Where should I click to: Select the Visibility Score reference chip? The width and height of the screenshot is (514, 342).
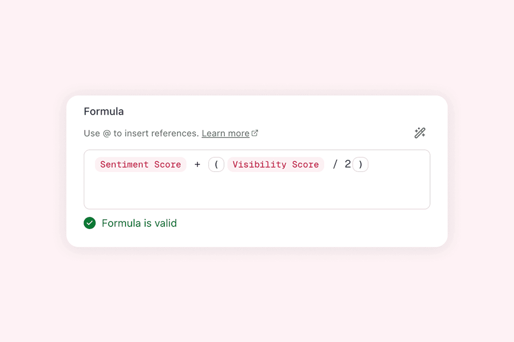click(x=275, y=164)
